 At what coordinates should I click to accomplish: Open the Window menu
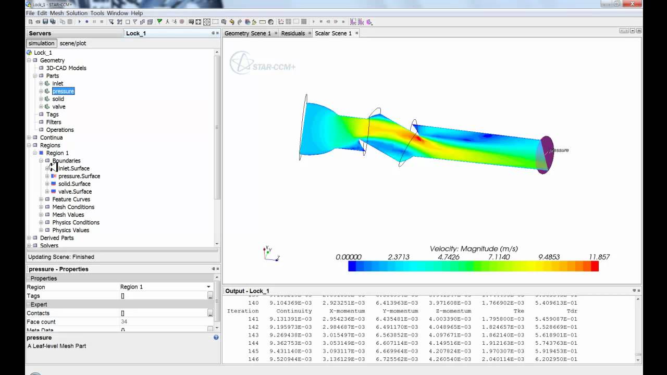pos(117,13)
